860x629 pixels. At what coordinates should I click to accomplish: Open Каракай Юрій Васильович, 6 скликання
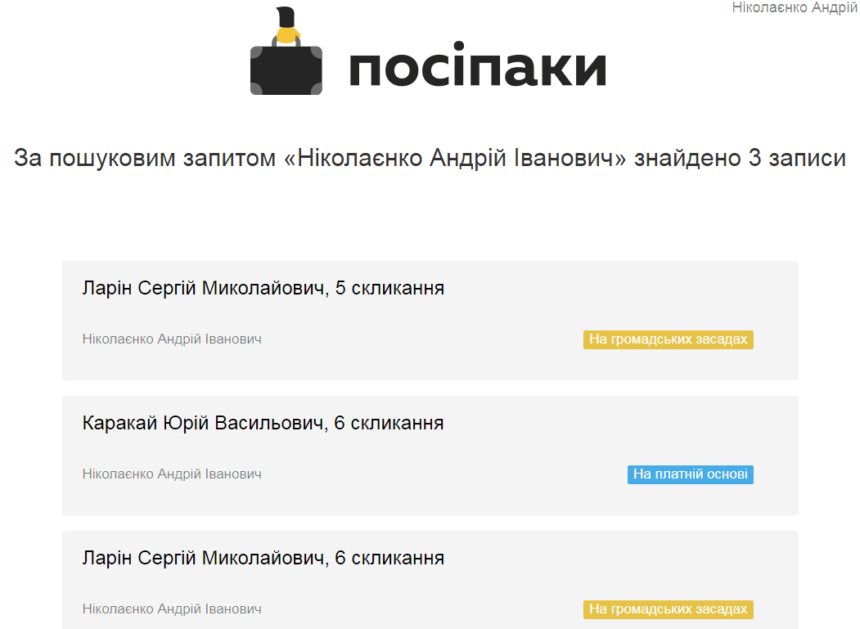(263, 423)
